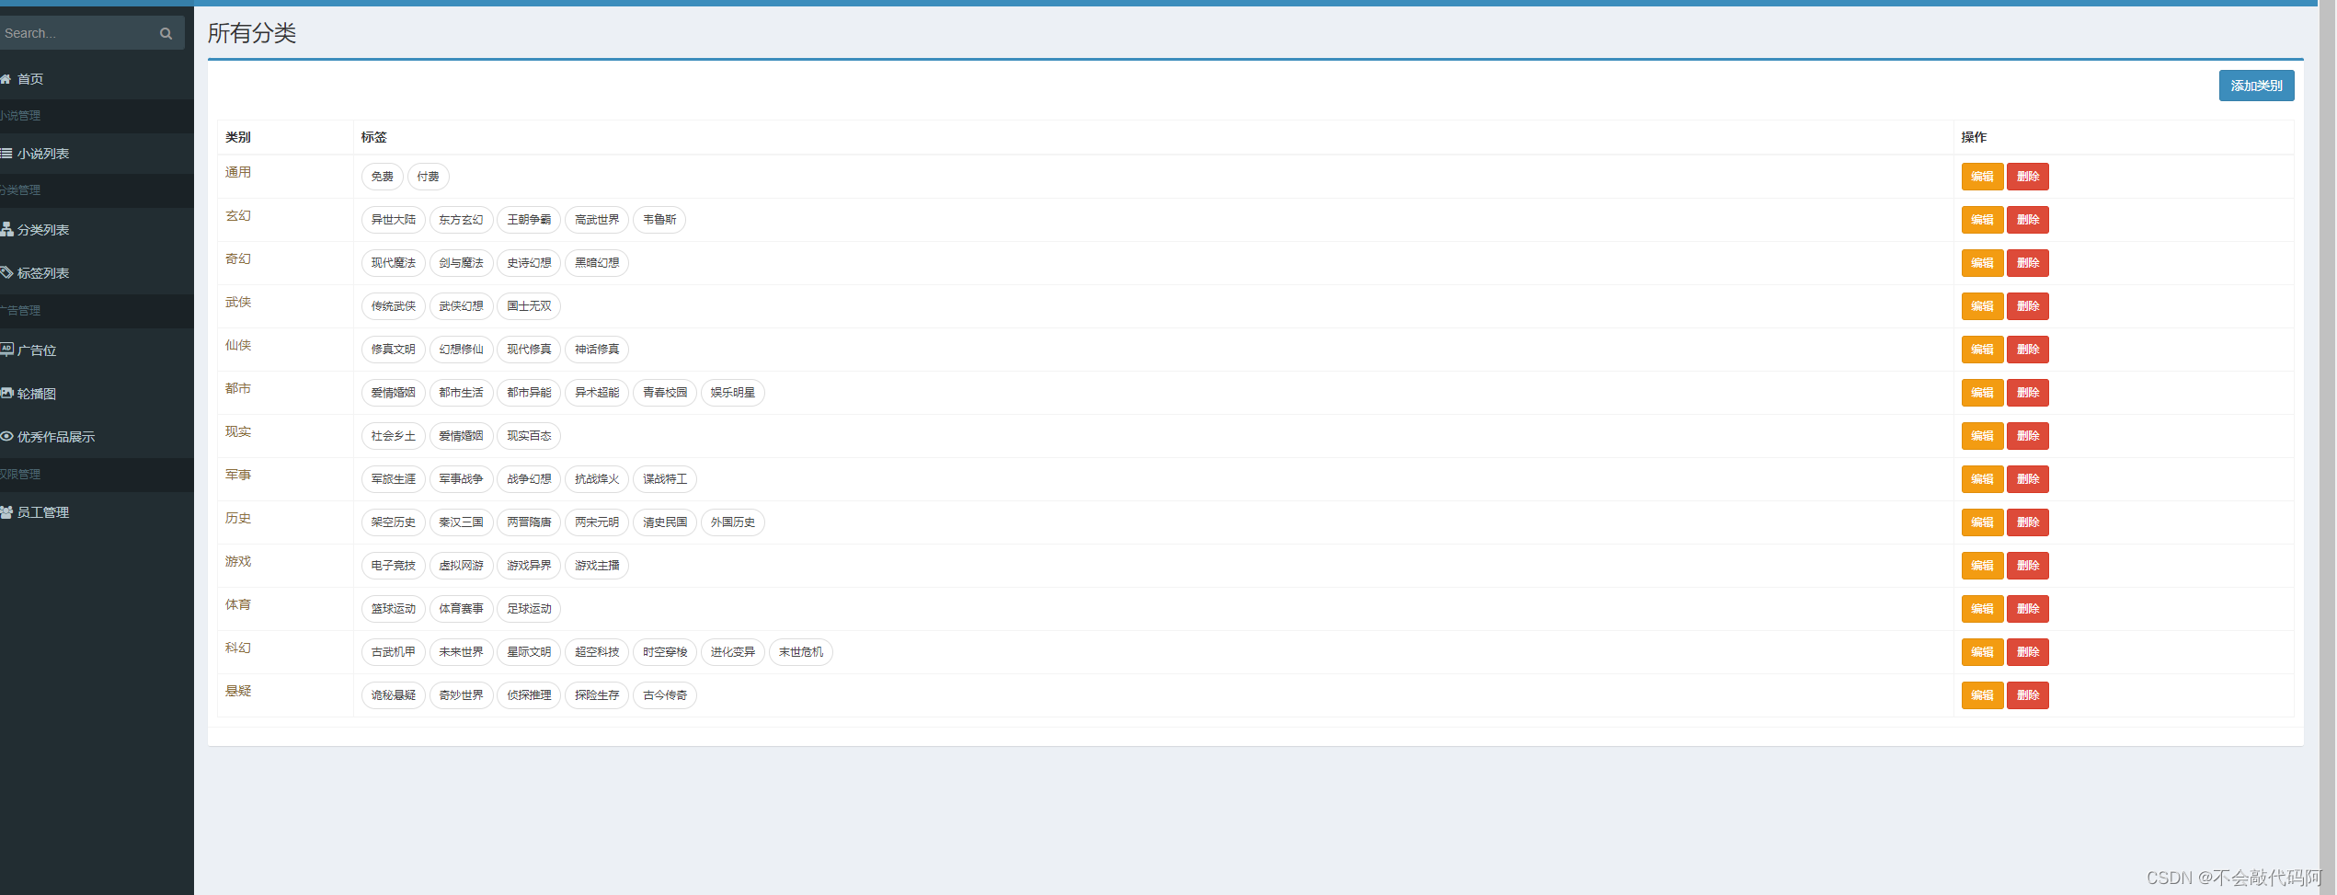Delete the 武侠 category row

click(2028, 306)
